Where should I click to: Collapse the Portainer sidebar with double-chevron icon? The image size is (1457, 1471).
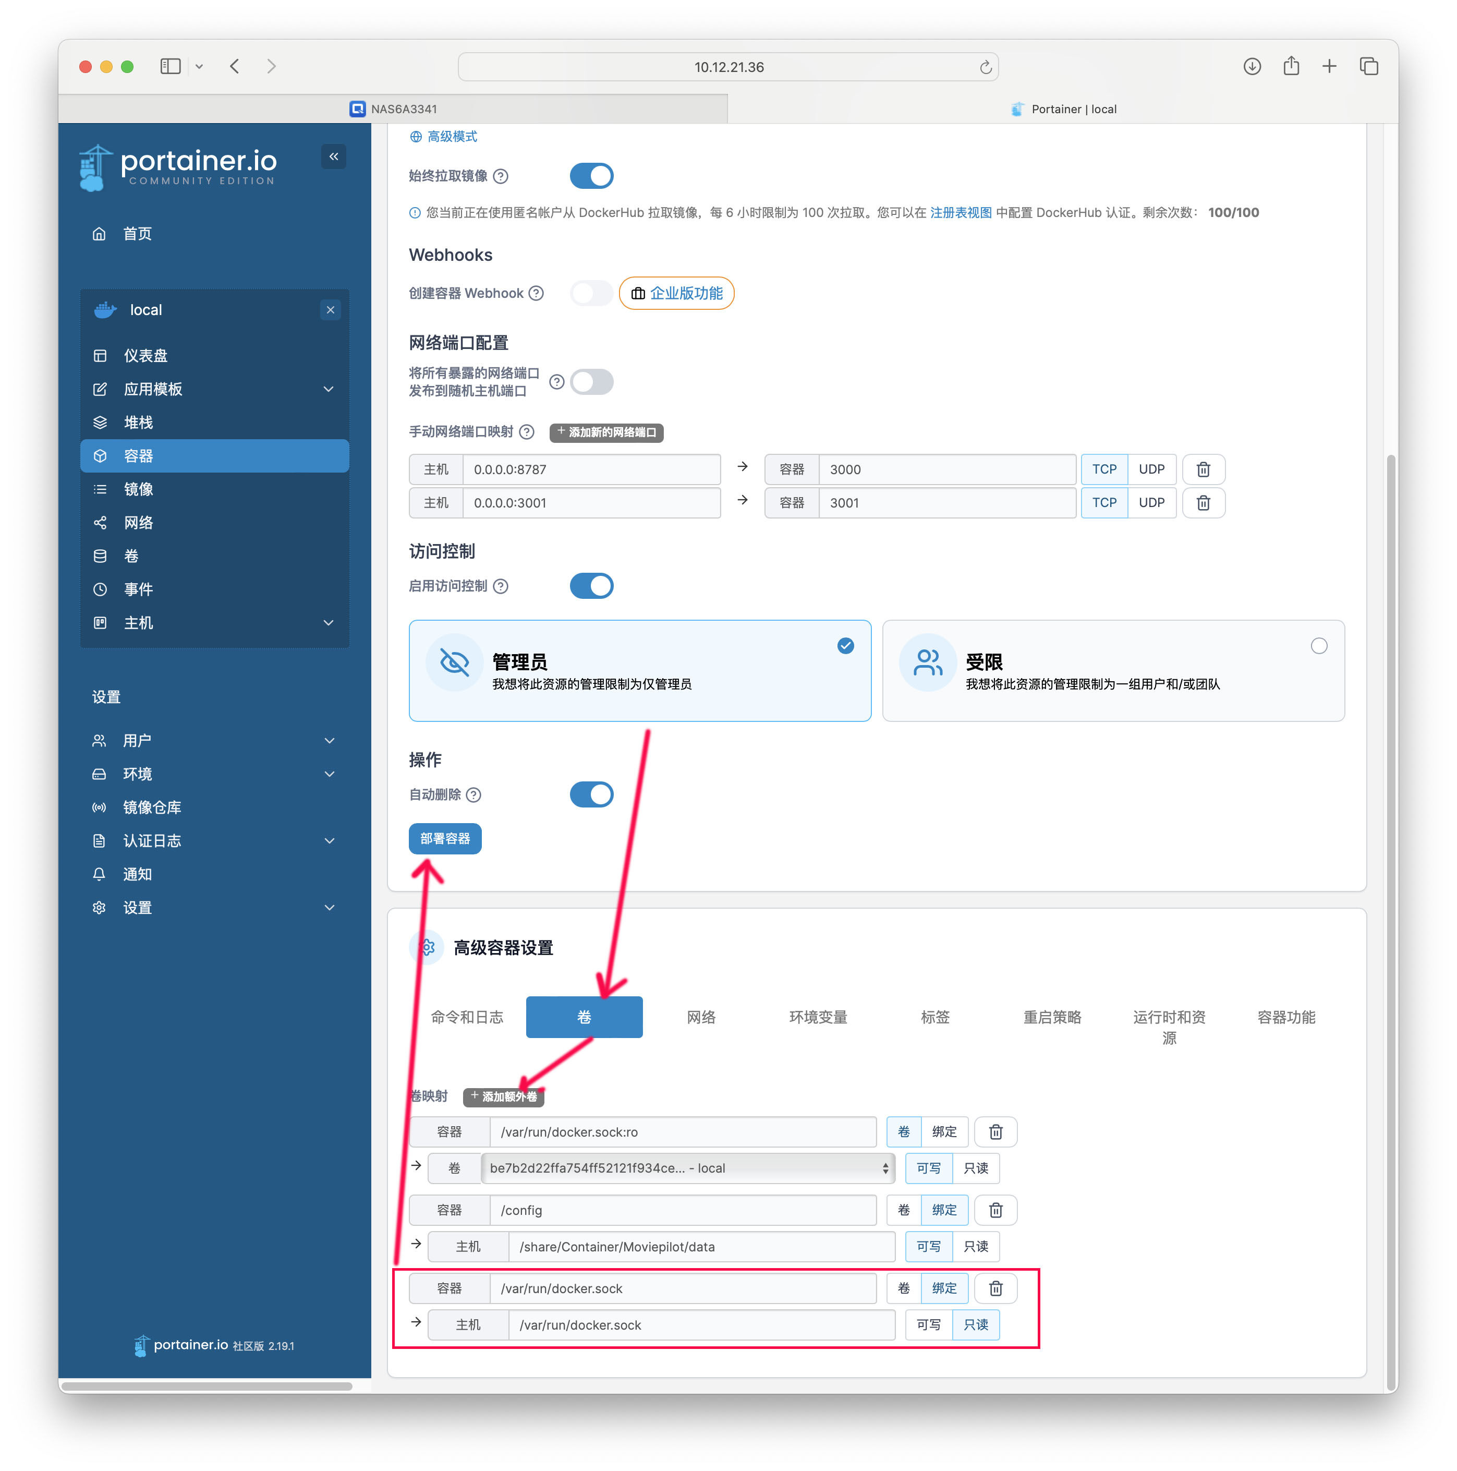[x=333, y=156]
